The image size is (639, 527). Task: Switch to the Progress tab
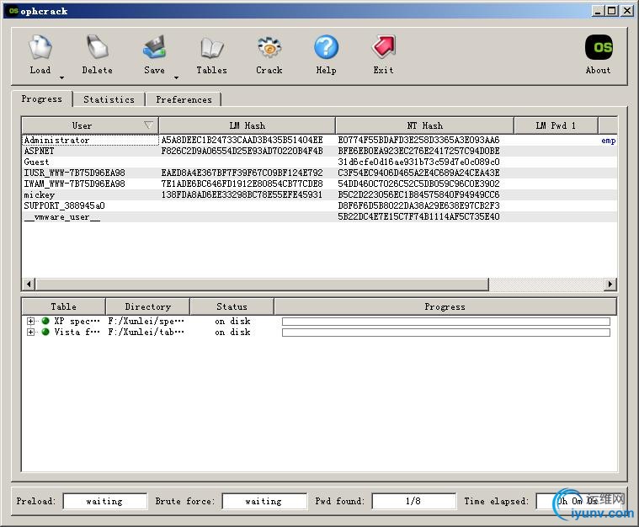41,98
